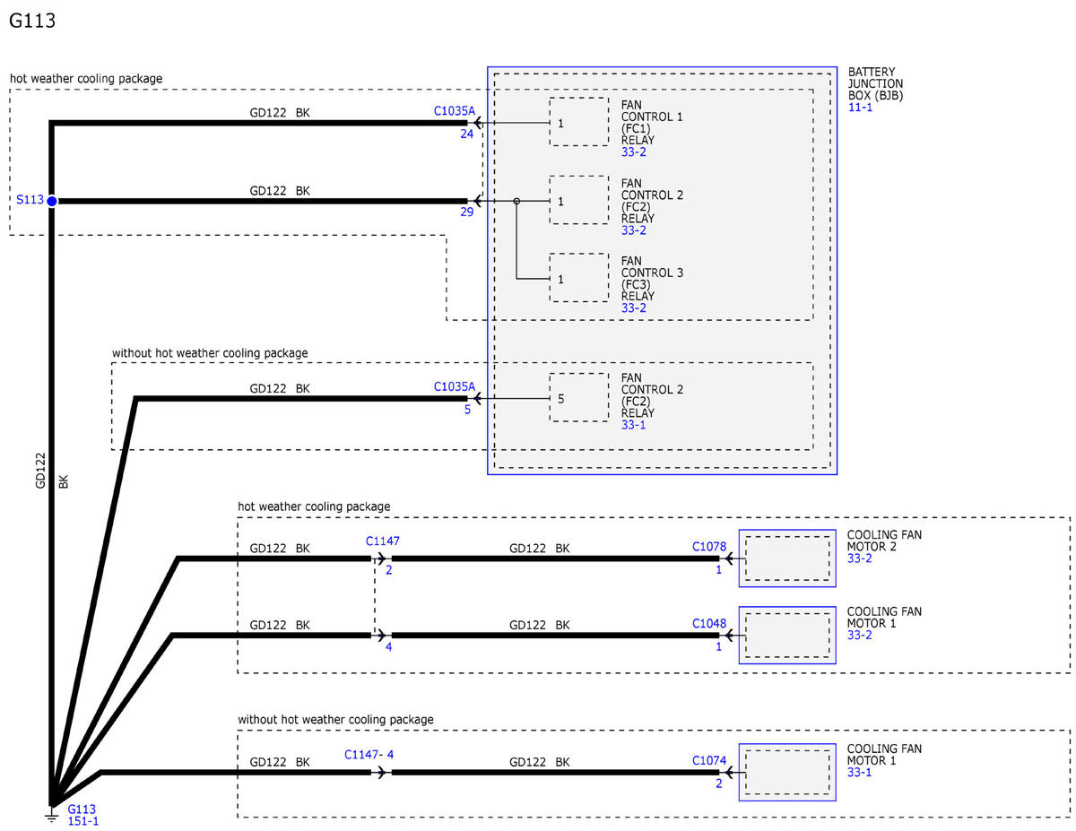1076x831 pixels.
Task: Select the C1147 connector label at pin 2
Action: (x=383, y=541)
